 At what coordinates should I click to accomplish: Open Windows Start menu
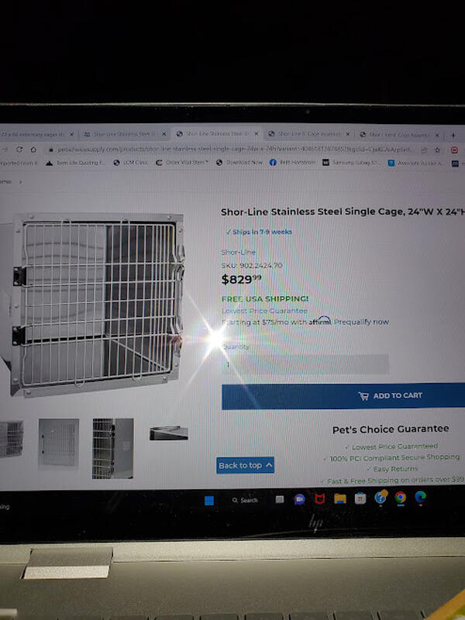[x=209, y=501]
